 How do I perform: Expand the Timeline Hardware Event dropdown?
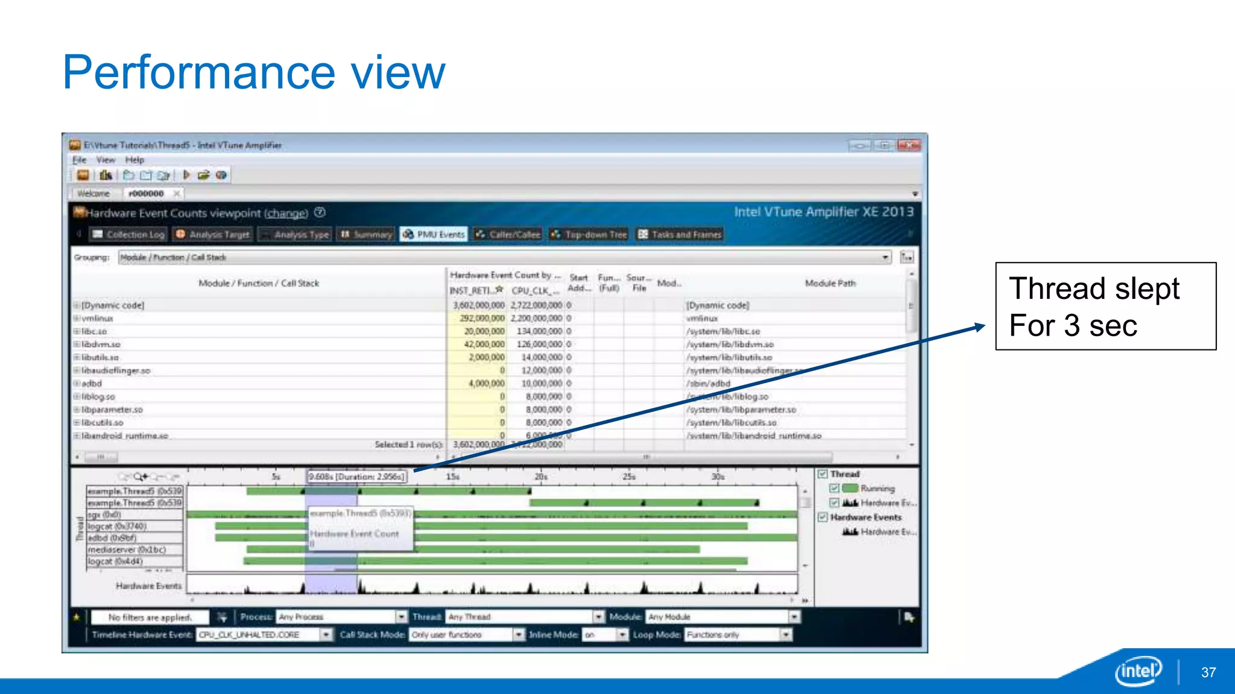326,635
